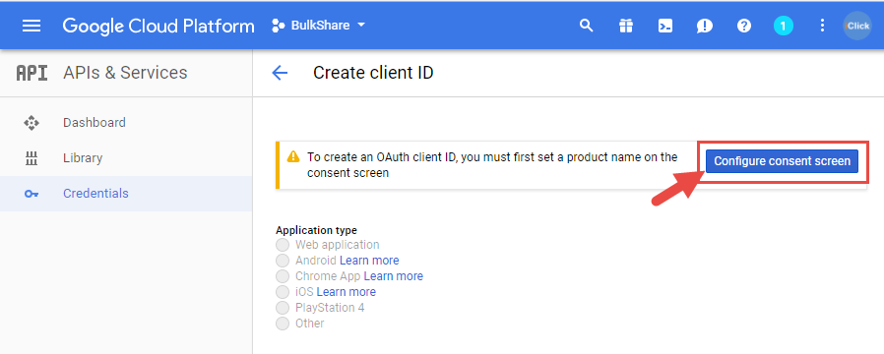Image resolution: width=884 pixels, height=354 pixels.
Task: Open the hamburger navigation menu
Action: point(31,26)
